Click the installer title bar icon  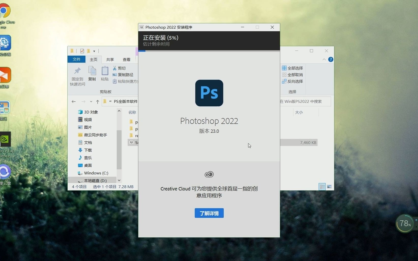coord(142,27)
